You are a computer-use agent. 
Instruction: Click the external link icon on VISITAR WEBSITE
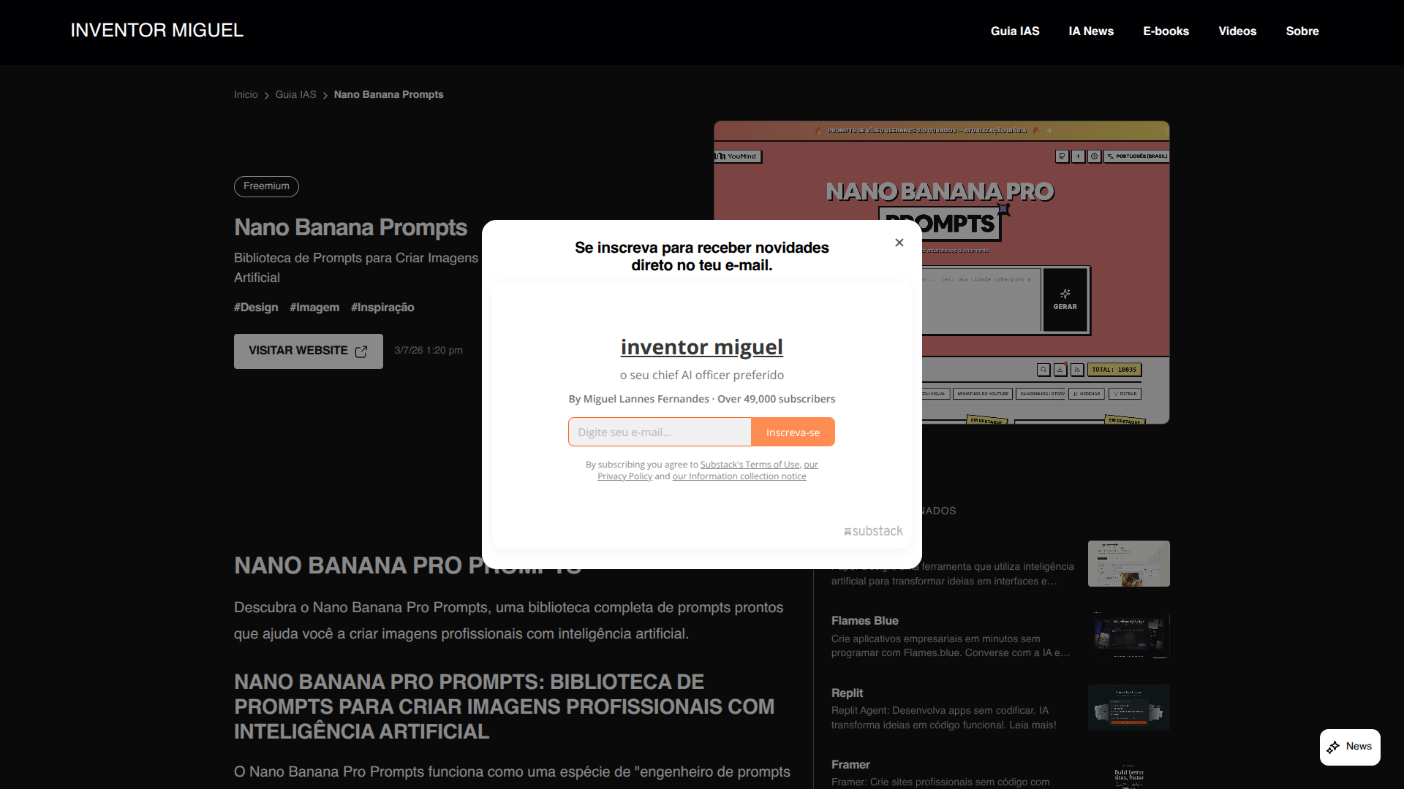(361, 351)
